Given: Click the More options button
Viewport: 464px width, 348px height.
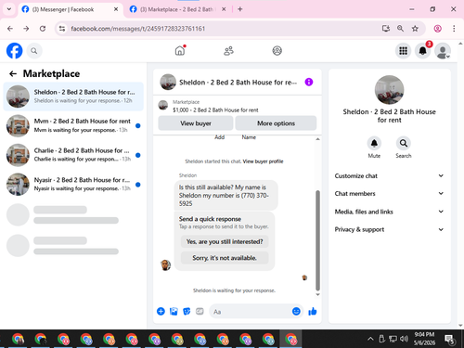Looking at the screenshot, I should click(276, 123).
